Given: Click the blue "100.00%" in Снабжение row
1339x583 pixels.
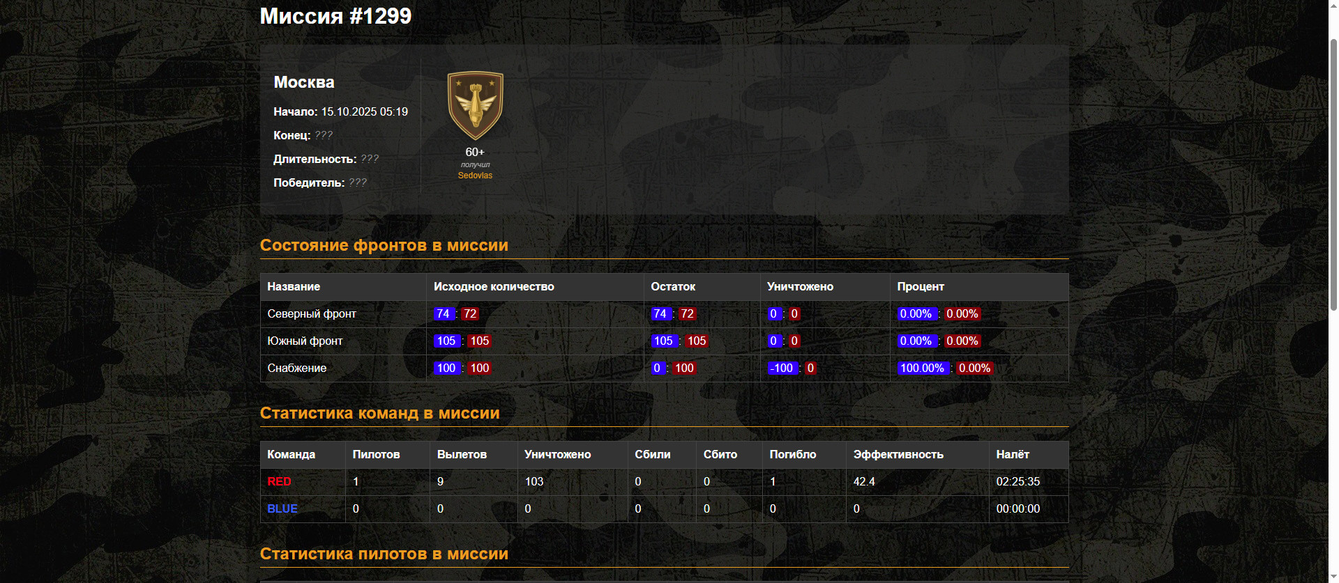Looking at the screenshot, I should pyautogui.click(x=923, y=368).
